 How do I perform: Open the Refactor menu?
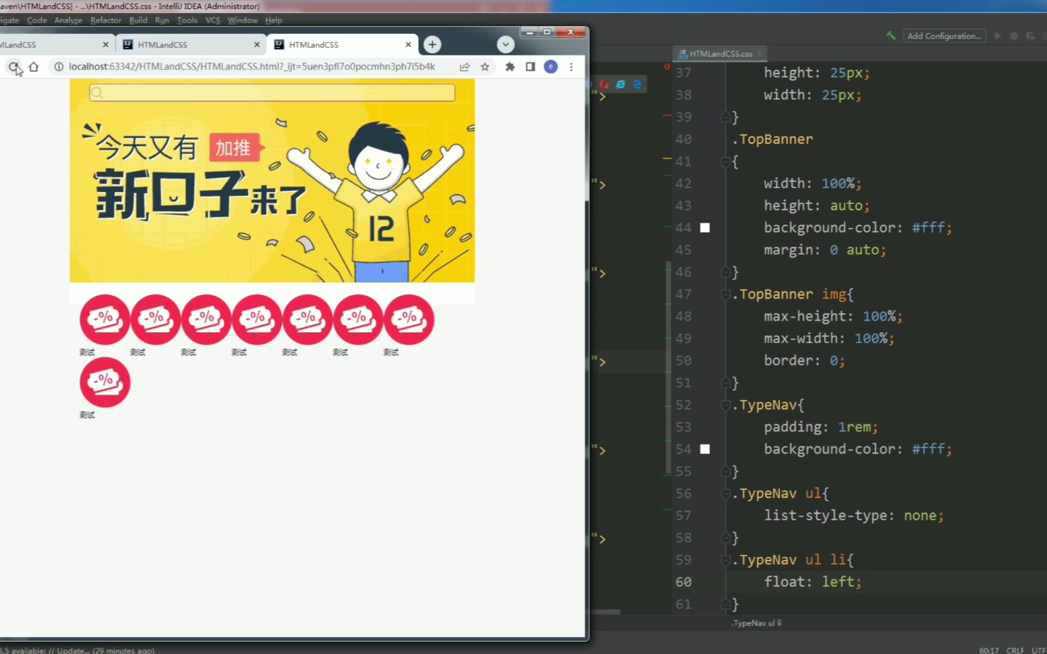[106, 20]
